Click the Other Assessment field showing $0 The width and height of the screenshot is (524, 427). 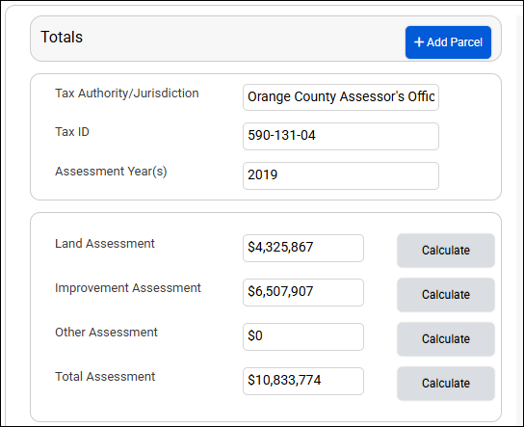click(303, 336)
